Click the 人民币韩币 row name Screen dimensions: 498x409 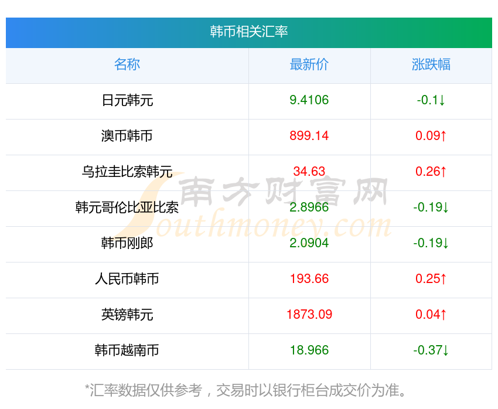click(x=127, y=279)
